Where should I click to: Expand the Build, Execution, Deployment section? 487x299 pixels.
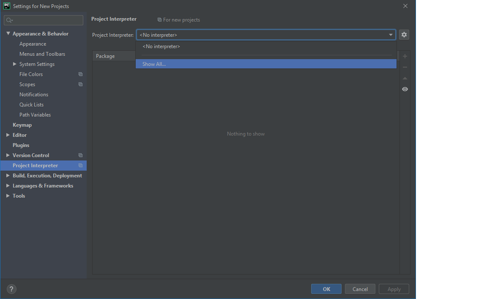tap(7, 175)
